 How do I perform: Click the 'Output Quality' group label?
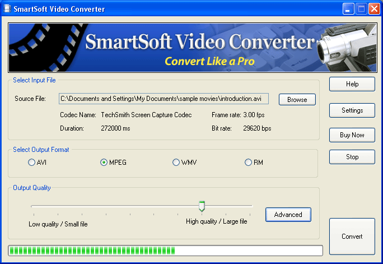click(x=32, y=188)
